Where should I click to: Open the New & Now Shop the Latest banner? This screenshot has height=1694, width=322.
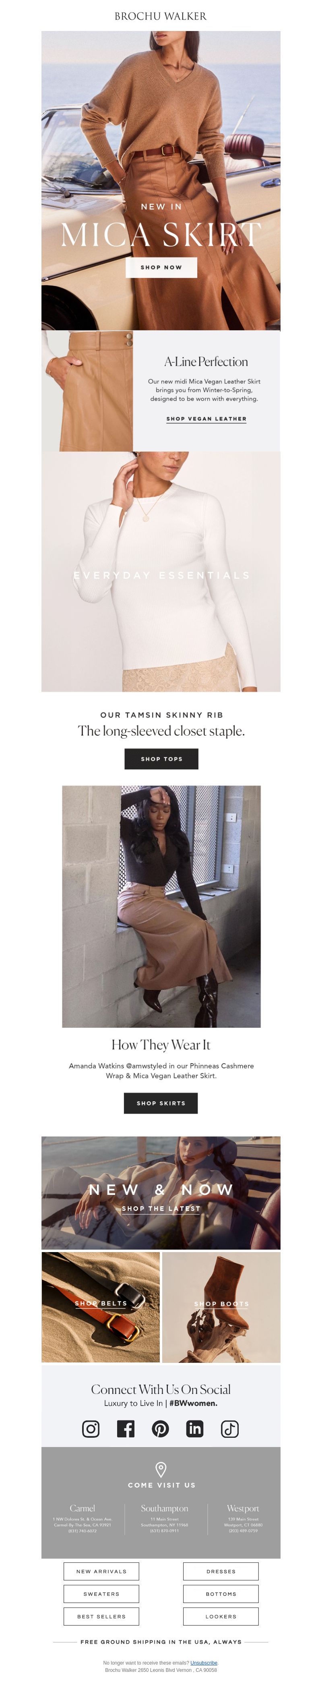[x=161, y=1192]
